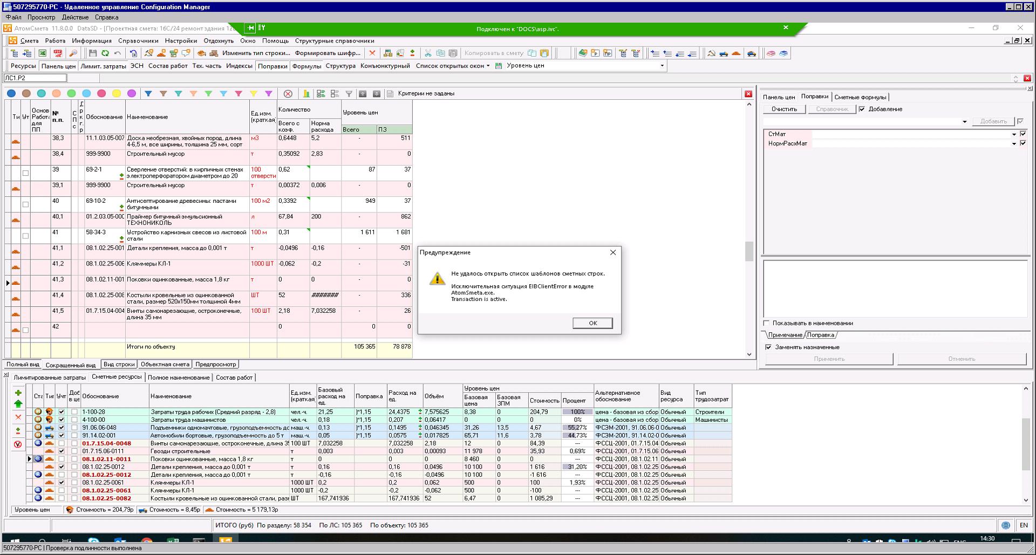The image size is (1036, 555).
Task: Open the Смета menu
Action: [29, 41]
